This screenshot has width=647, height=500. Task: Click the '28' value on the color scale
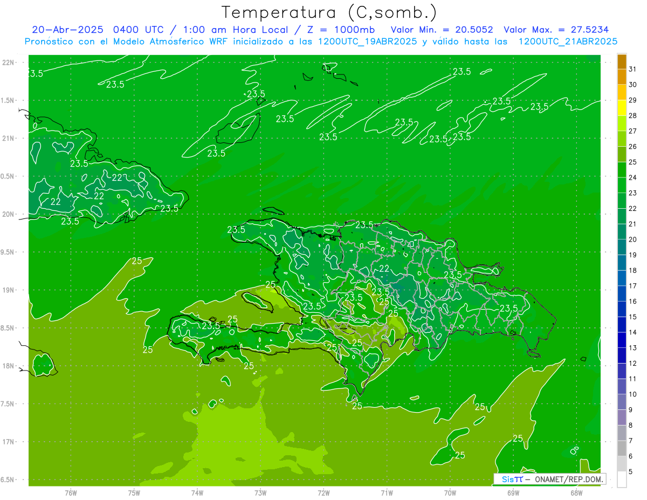pyautogui.click(x=633, y=115)
